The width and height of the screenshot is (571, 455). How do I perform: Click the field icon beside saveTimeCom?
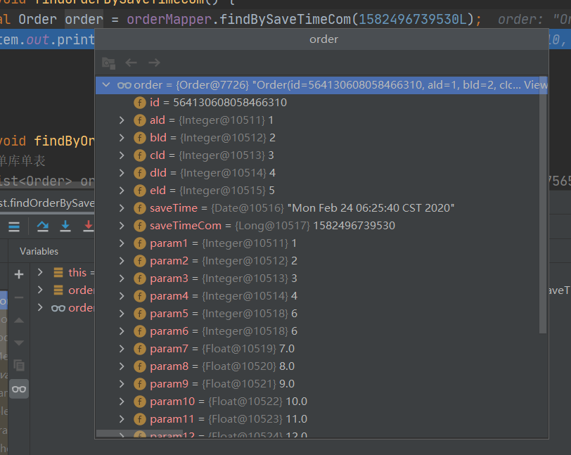(140, 226)
